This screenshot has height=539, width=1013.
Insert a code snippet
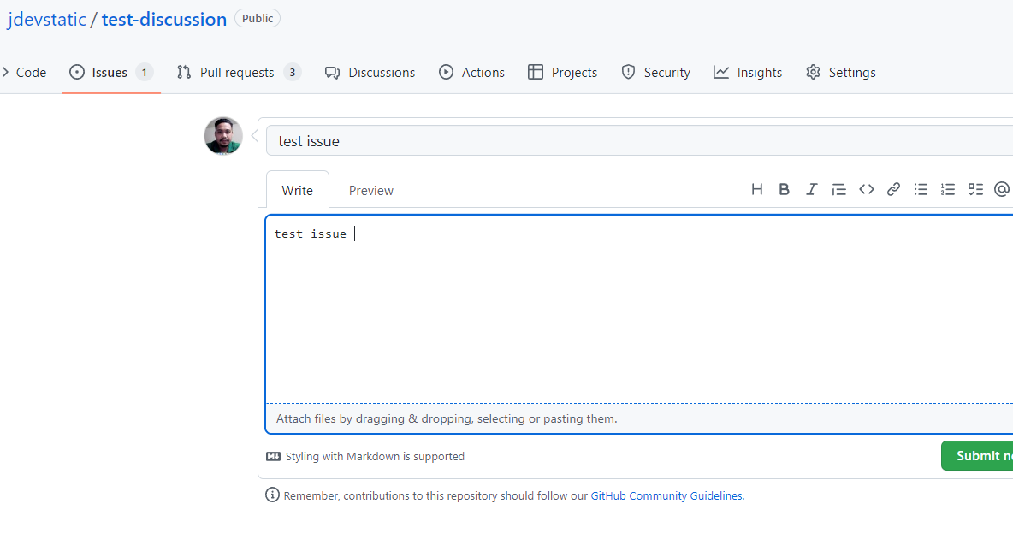pyautogui.click(x=866, y=189)
